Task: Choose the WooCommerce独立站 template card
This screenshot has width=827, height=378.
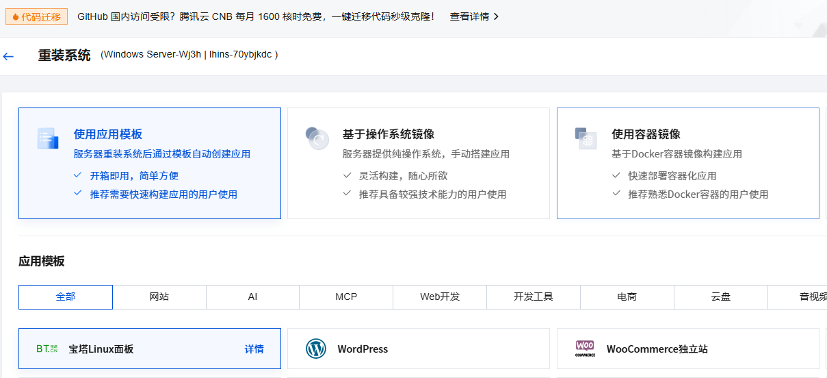Action: (x=687, y=349)
